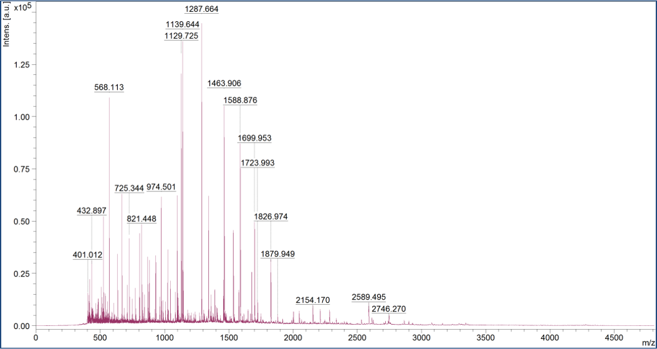The image size is (657, 349).
Task: Select the 1723.993 peak annotation
Action: tap(257, 163)
